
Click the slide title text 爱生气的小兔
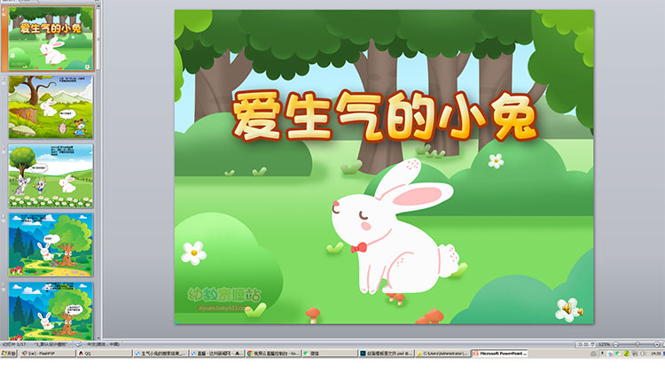385,115
